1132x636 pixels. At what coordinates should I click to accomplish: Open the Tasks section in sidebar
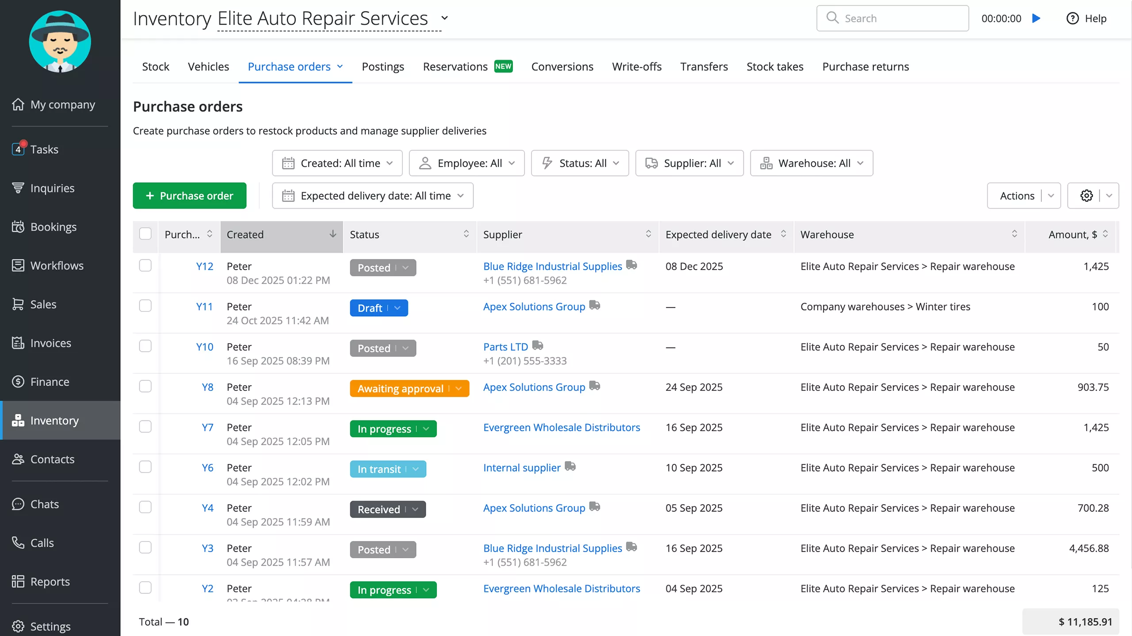pyautogui.click(x=44, y=149)
